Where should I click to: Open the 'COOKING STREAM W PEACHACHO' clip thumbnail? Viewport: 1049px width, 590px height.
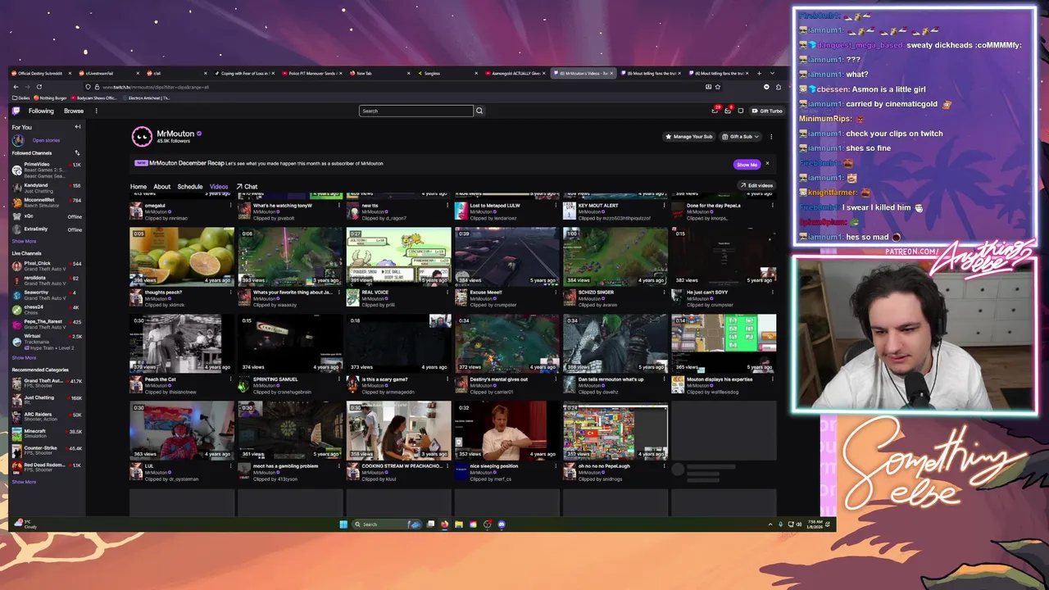398,430
